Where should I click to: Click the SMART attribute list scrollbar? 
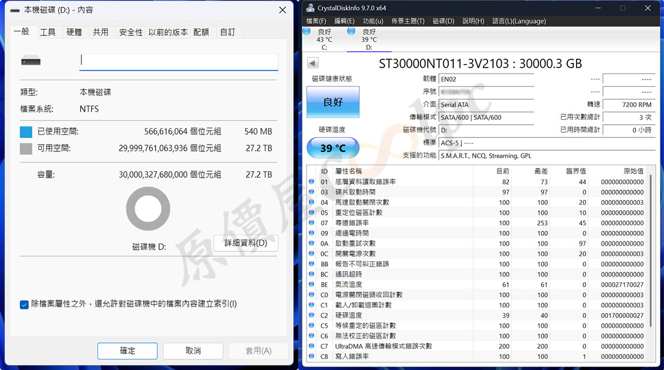tap(650, 249)
